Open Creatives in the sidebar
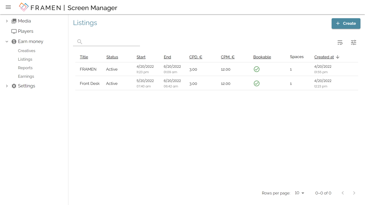The image size is (365, 205). (x=27, y=51)
